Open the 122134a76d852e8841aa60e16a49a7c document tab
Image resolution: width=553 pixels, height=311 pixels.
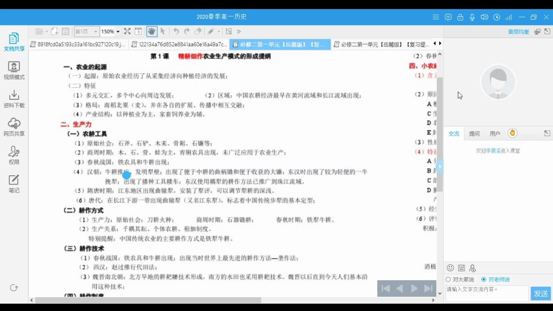pos(179,44)
